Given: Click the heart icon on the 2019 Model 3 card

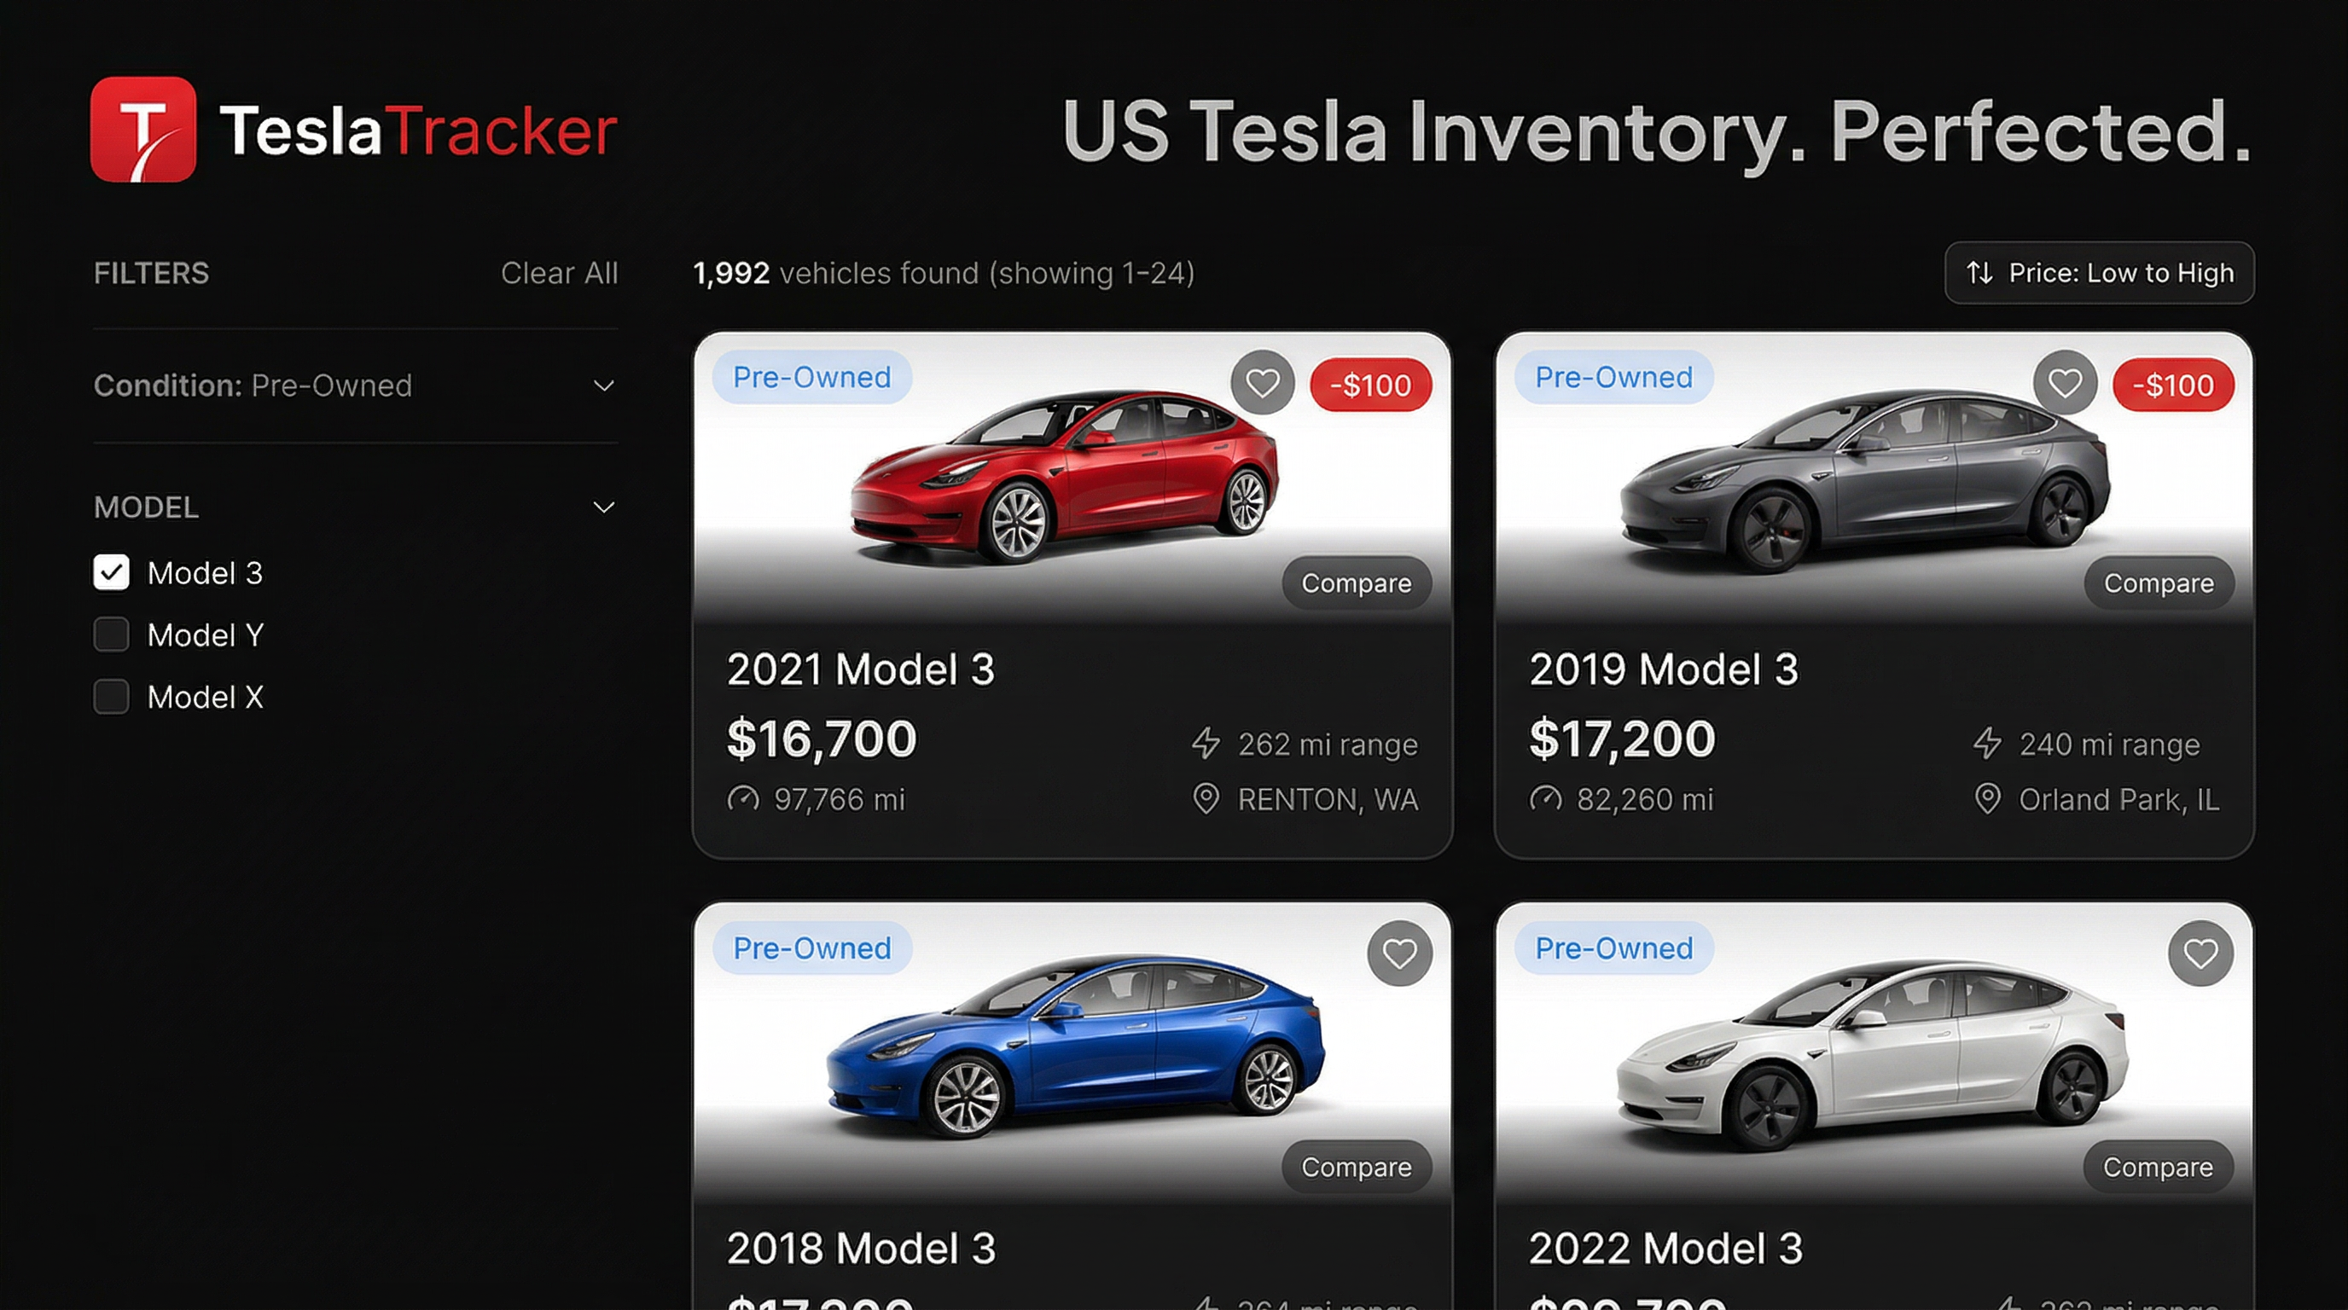Looking at the screenshot, I should 2065,385.
